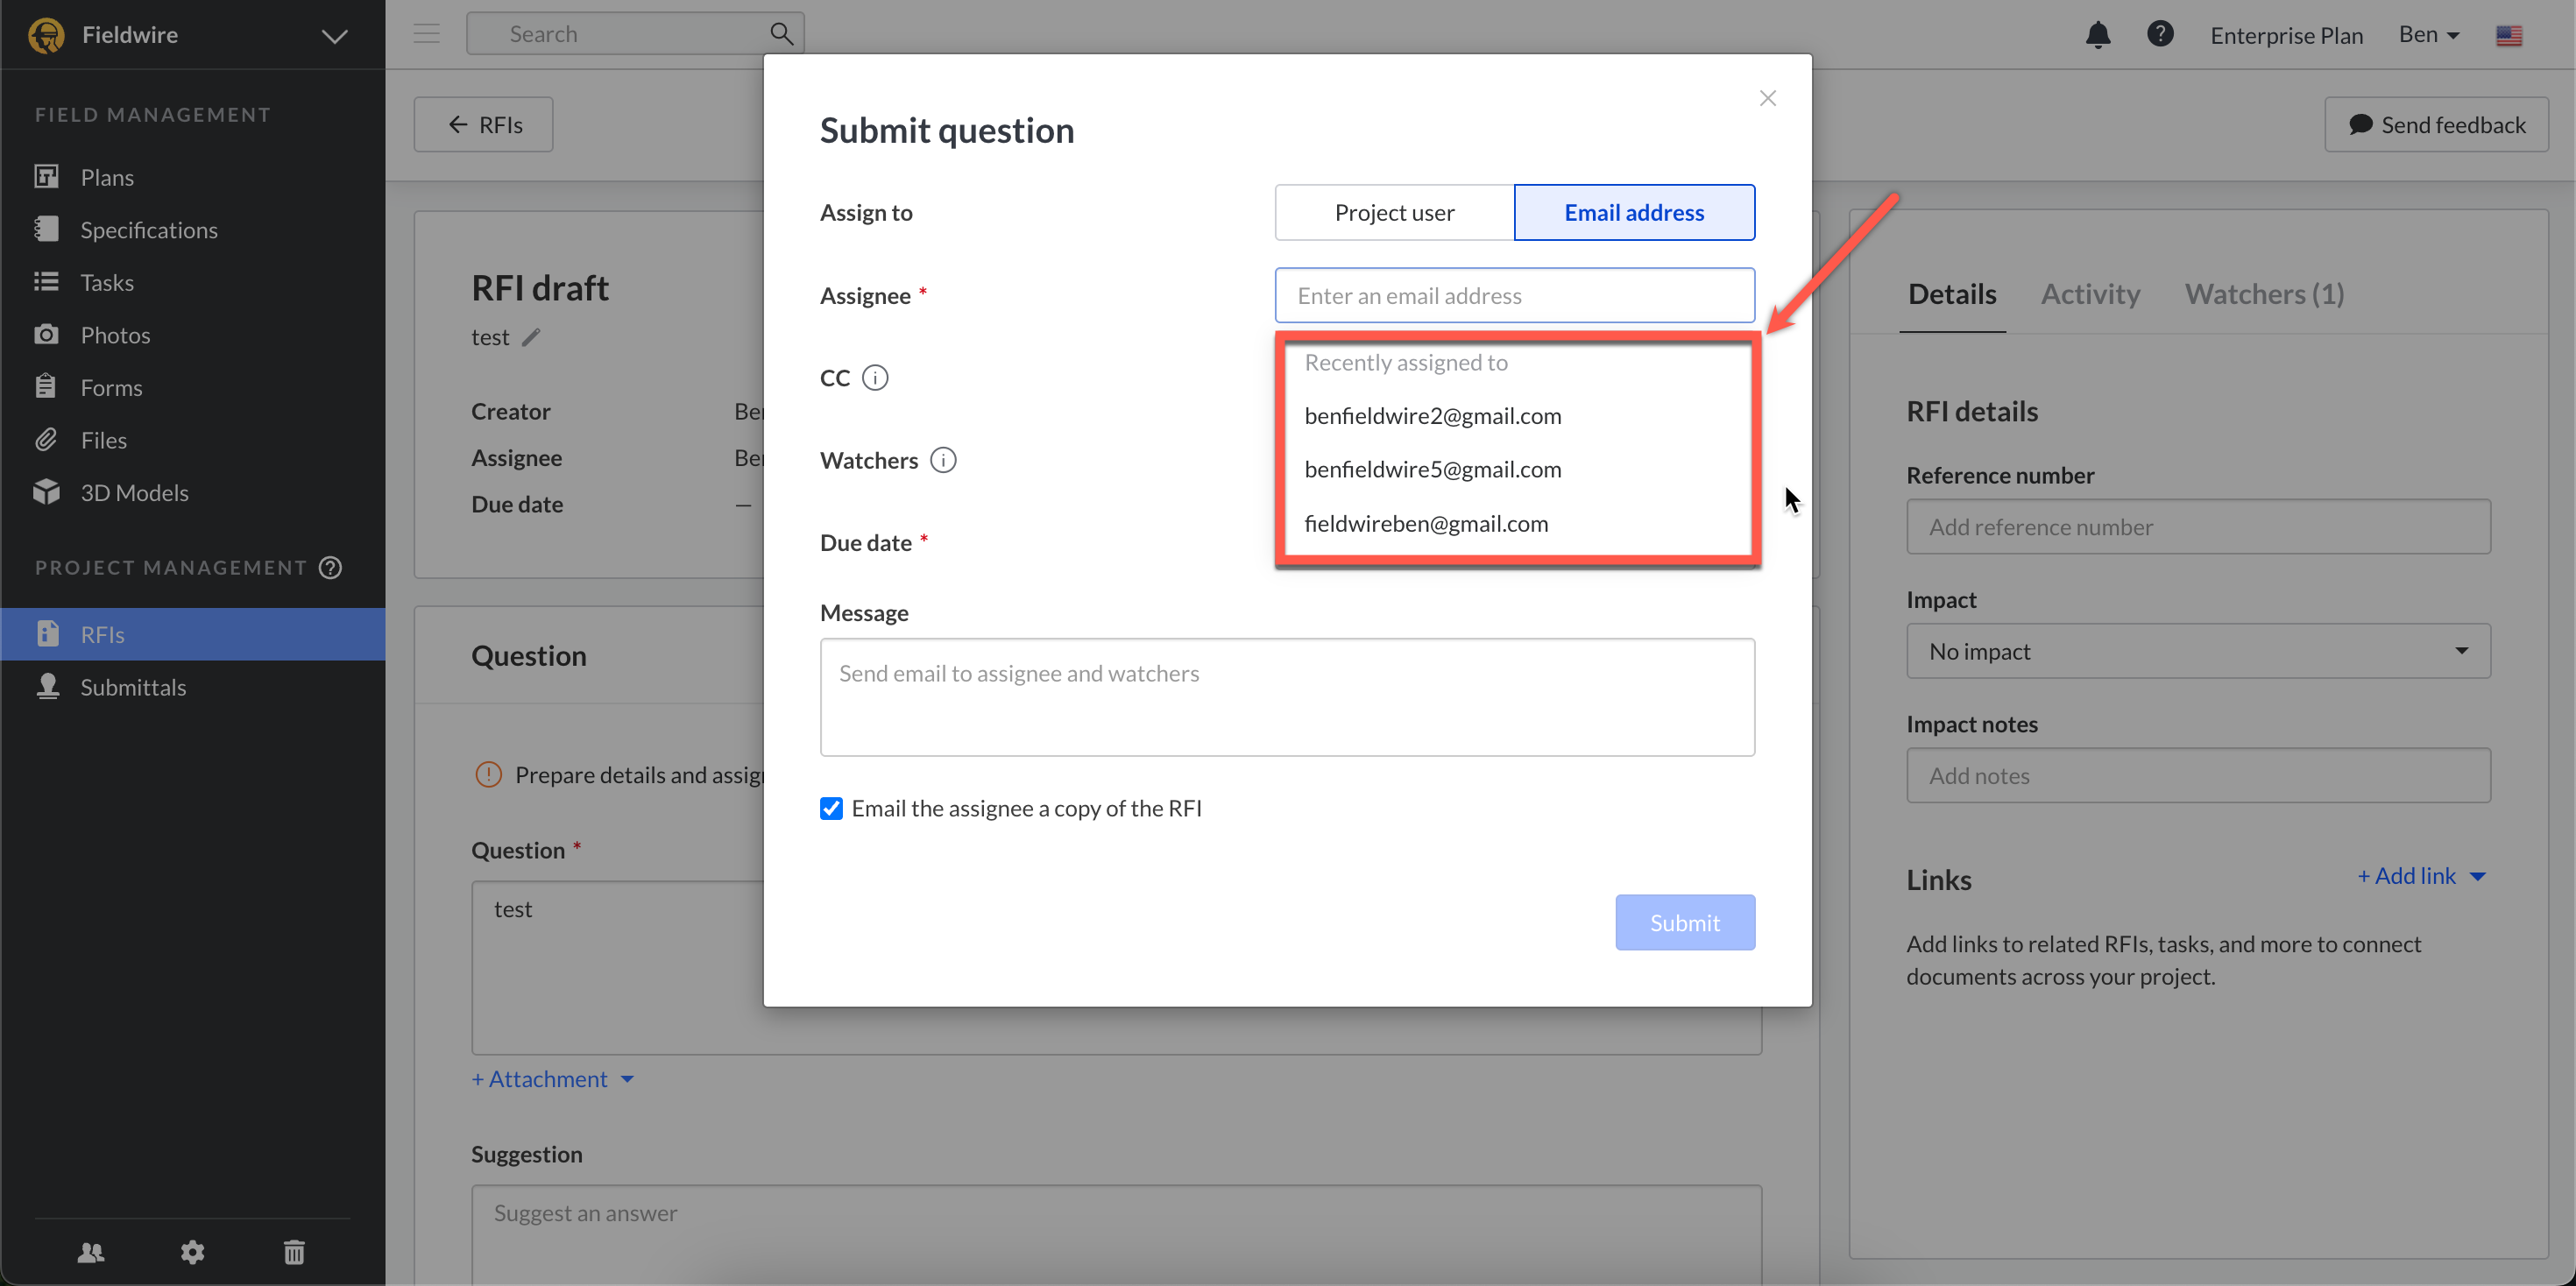Open the people icon in sidebar
The image size is (2576, 1286).
click(x=91, y=1251)
